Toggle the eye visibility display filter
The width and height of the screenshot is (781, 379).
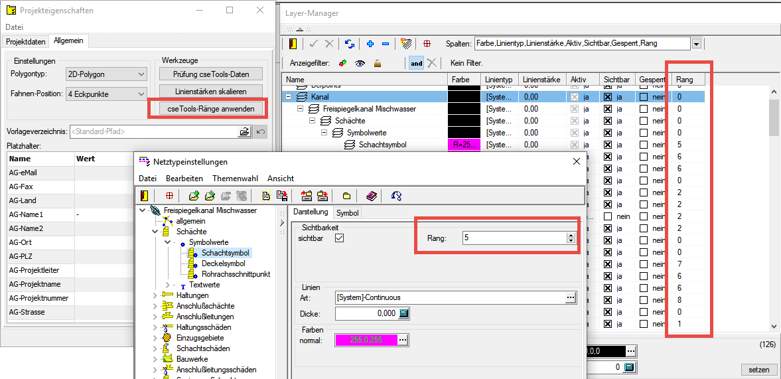(360, 64)
